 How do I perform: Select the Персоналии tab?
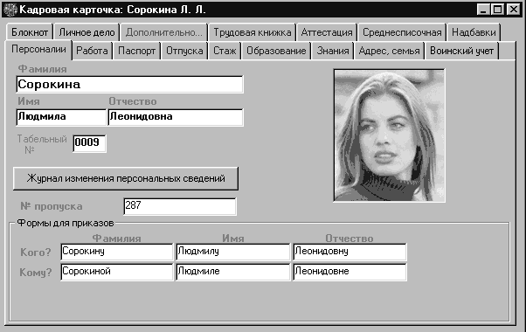38,50
